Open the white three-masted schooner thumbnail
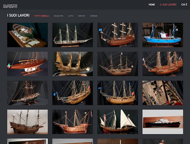 (73, 35)
